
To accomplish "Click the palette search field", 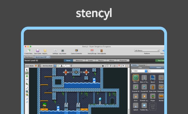I will (156, 71).
